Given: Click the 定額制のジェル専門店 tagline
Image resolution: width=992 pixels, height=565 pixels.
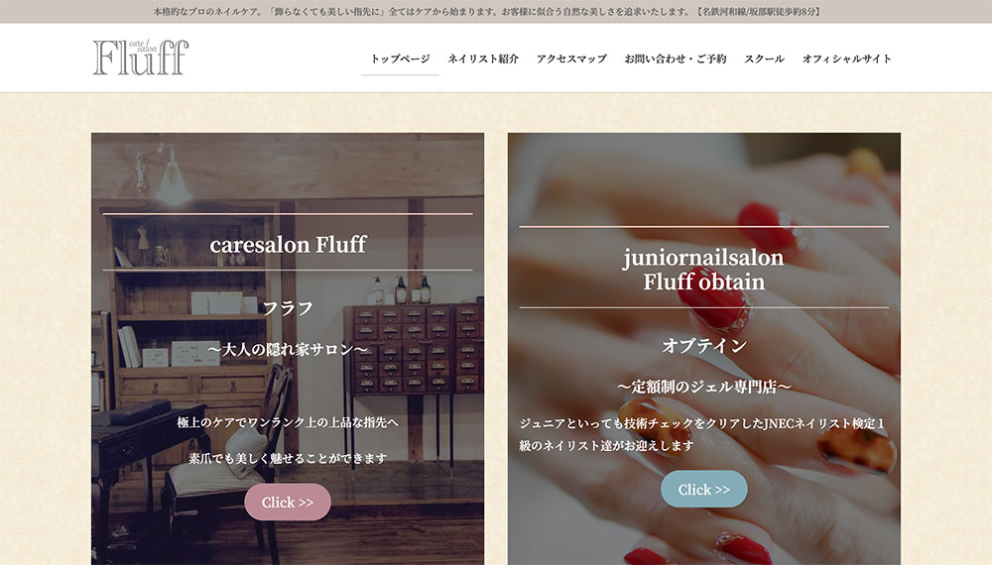Looking at the screenshot, I should click(x=704, y=387).
